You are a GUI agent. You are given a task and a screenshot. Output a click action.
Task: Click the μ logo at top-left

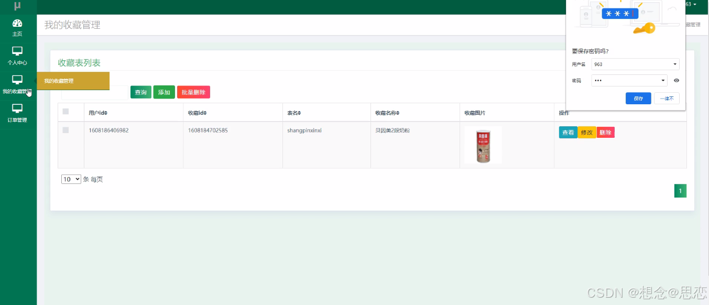17,6
